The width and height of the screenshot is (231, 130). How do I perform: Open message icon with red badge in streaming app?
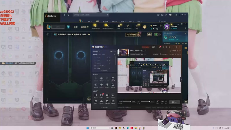[160, 47]
